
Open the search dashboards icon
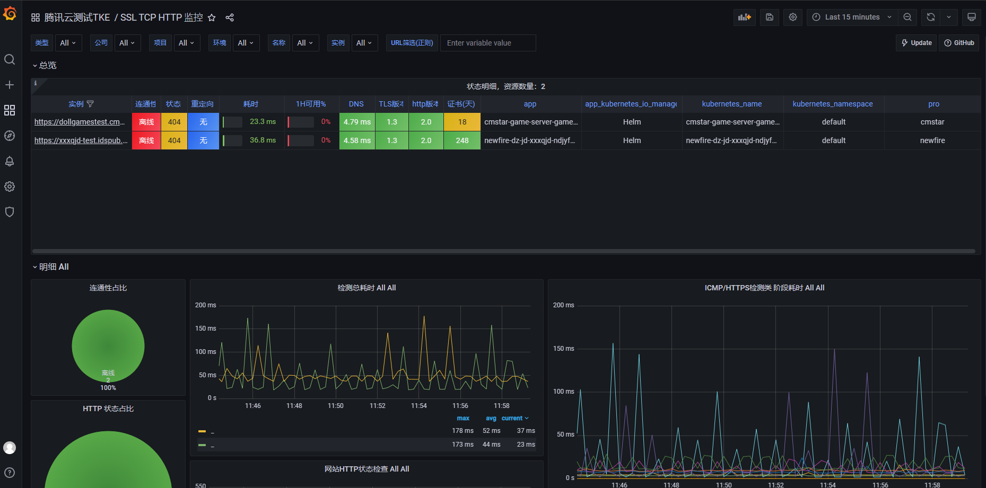point(10,59)
